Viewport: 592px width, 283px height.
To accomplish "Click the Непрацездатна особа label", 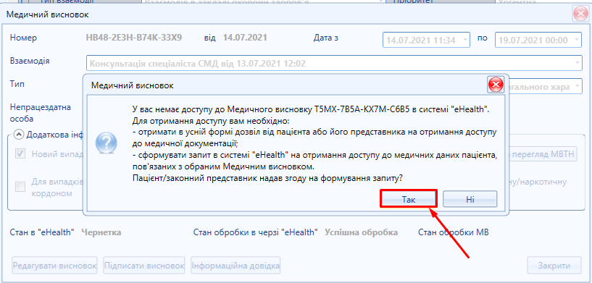I will [x=41, y=113].
